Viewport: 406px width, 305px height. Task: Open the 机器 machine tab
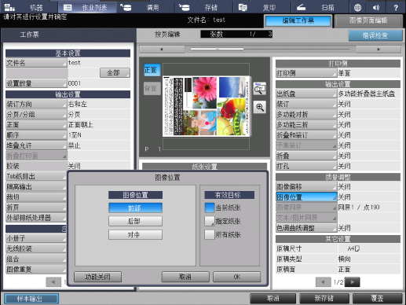coord(24,7)
